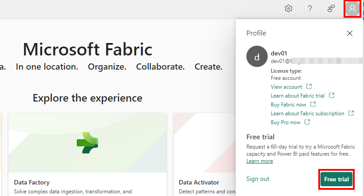Image resolution: width=364 pixels, height=196 pixels.
Task: Open the Settings gear icon
Action: [x=289, y=8]
